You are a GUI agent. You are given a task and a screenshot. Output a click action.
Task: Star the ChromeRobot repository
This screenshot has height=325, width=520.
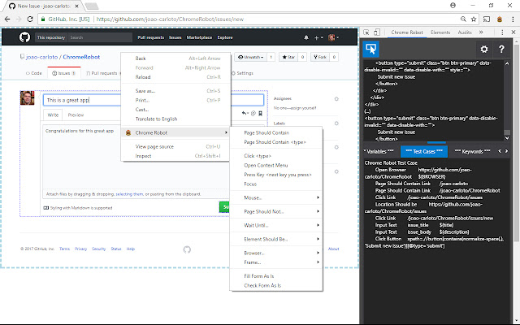click(288, 57)
